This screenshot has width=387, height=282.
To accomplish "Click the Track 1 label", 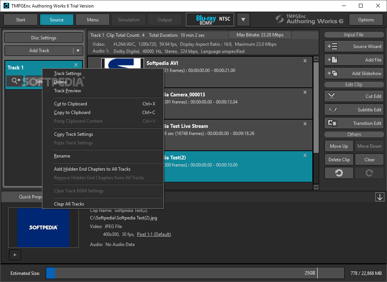I will [15, 67].
